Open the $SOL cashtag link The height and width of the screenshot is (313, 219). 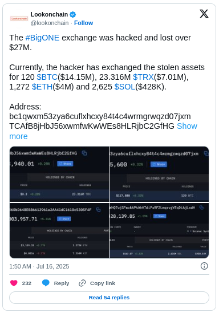(125, 87)
